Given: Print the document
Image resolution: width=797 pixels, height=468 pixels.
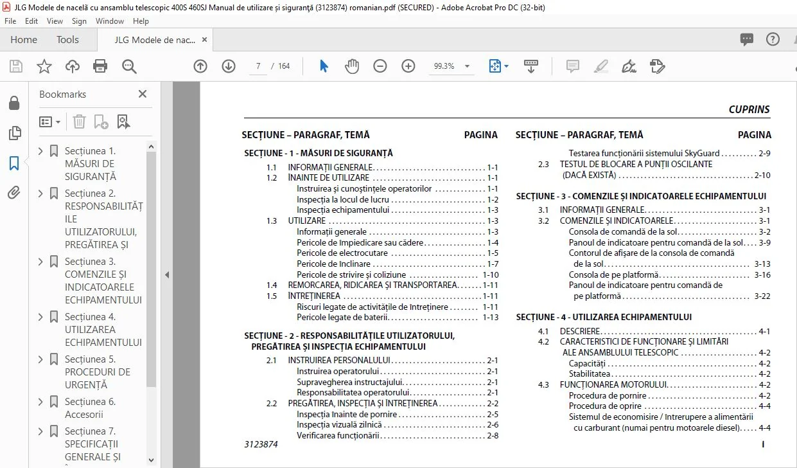Looking at the screenshot, I should click(100, 66).
